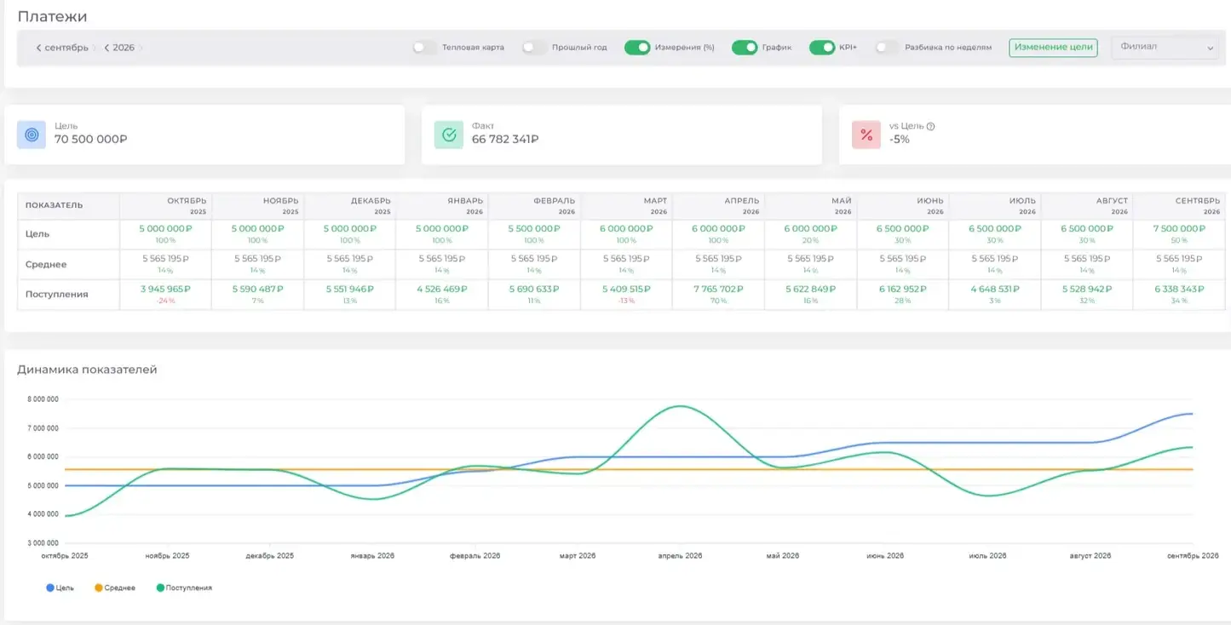Open the info tooltip next to vs Цель
This screenshot has height=625, width=1231.
point(930,126)
